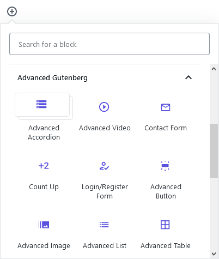
Task: Click the Advanced Accordion block icon
Action: [x=41, y=104]
